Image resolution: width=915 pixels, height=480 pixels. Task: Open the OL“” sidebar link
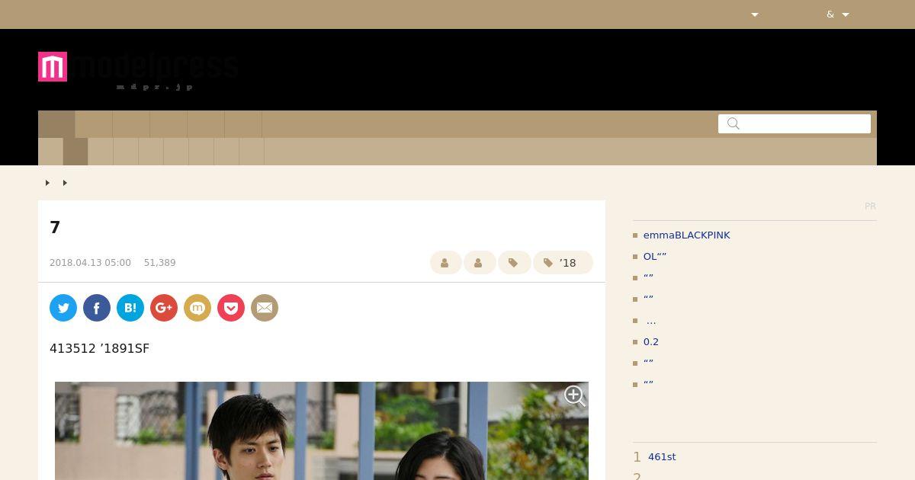click(x=654, y=257)
